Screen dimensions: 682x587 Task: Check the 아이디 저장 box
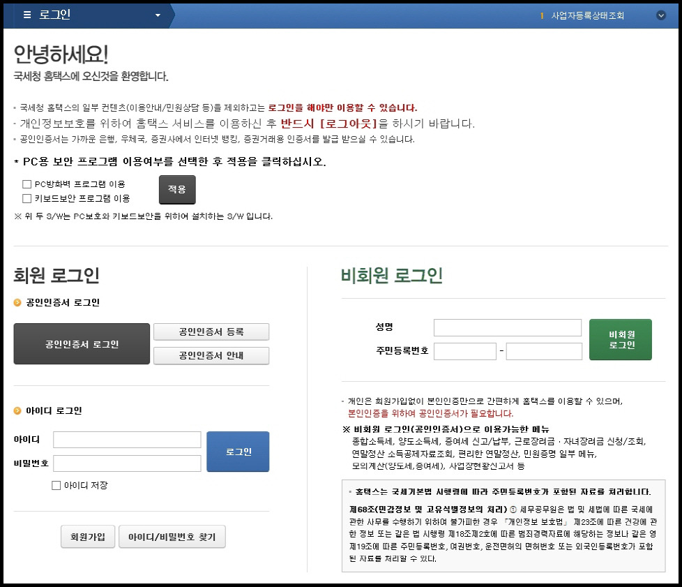click(56, 486)
